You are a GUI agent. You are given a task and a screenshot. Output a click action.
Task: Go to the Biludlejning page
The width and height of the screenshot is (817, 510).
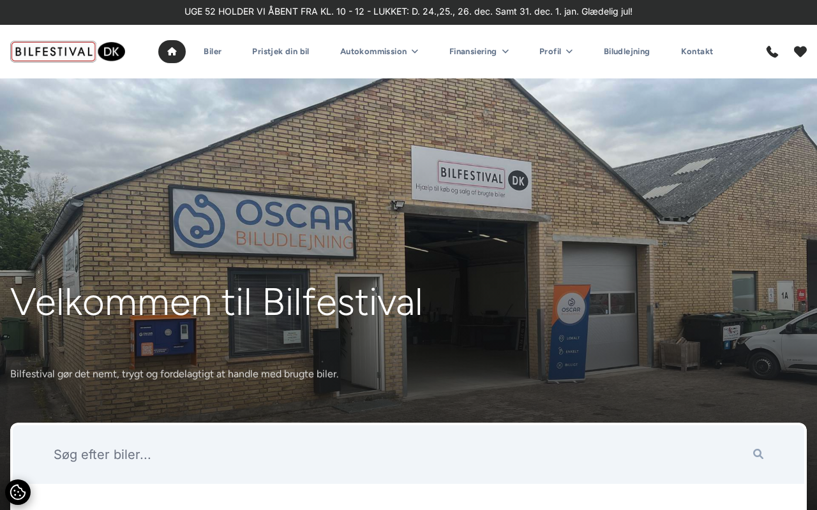point(627,52)
